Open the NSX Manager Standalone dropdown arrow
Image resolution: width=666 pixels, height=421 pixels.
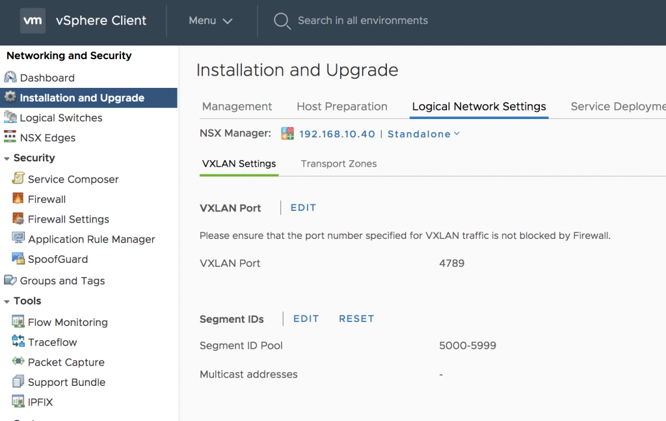click(x=457, y=133)
